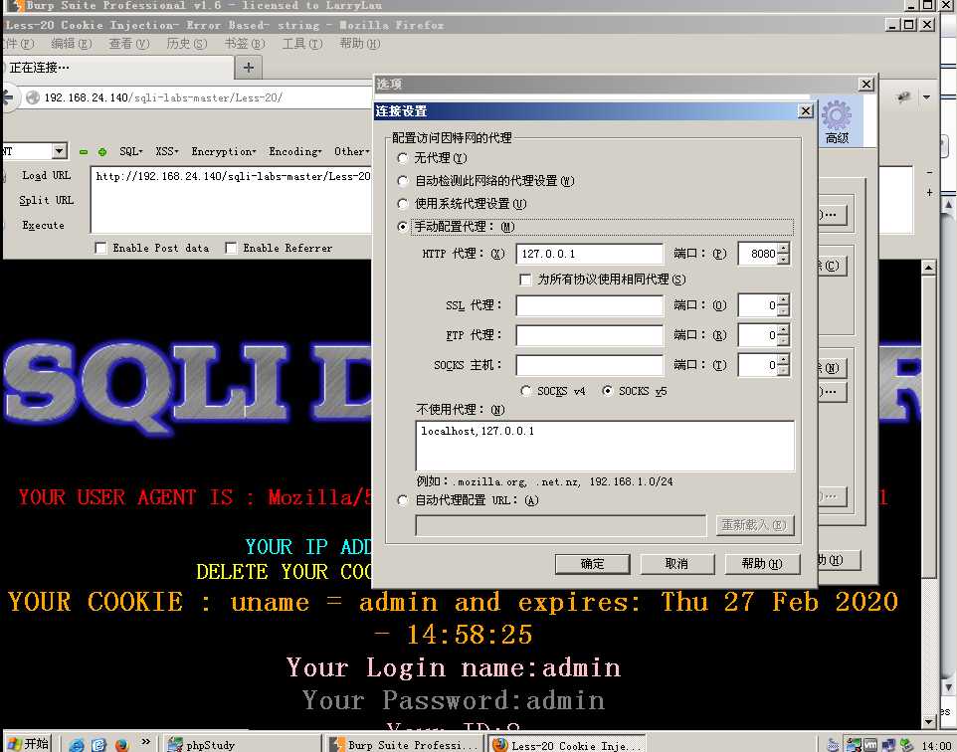
Task: Click the HackBar URL text area
Action: click(231, 199)
